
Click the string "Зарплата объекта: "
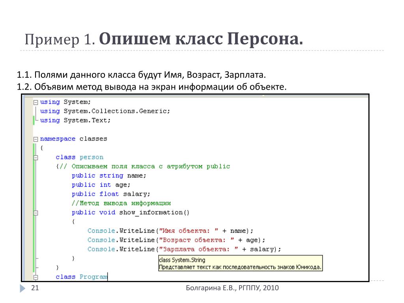(x=198, y=249)
